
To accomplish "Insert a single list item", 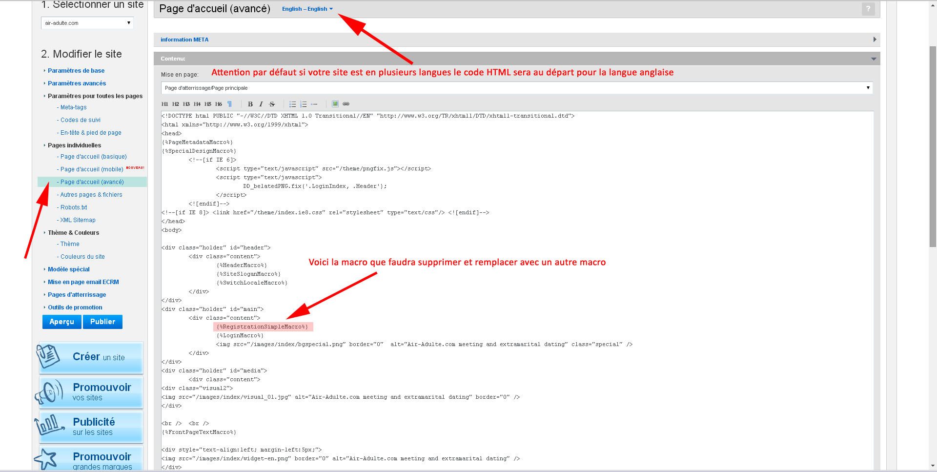I will click(314, 104).
